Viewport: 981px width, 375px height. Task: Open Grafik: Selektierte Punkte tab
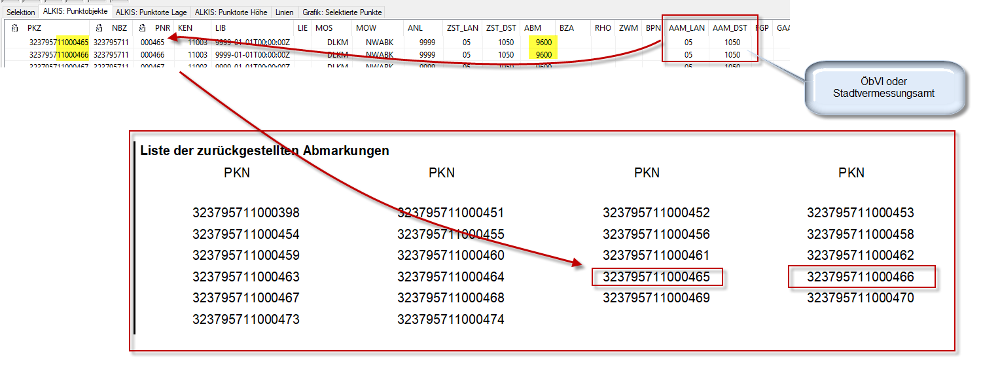342,12
